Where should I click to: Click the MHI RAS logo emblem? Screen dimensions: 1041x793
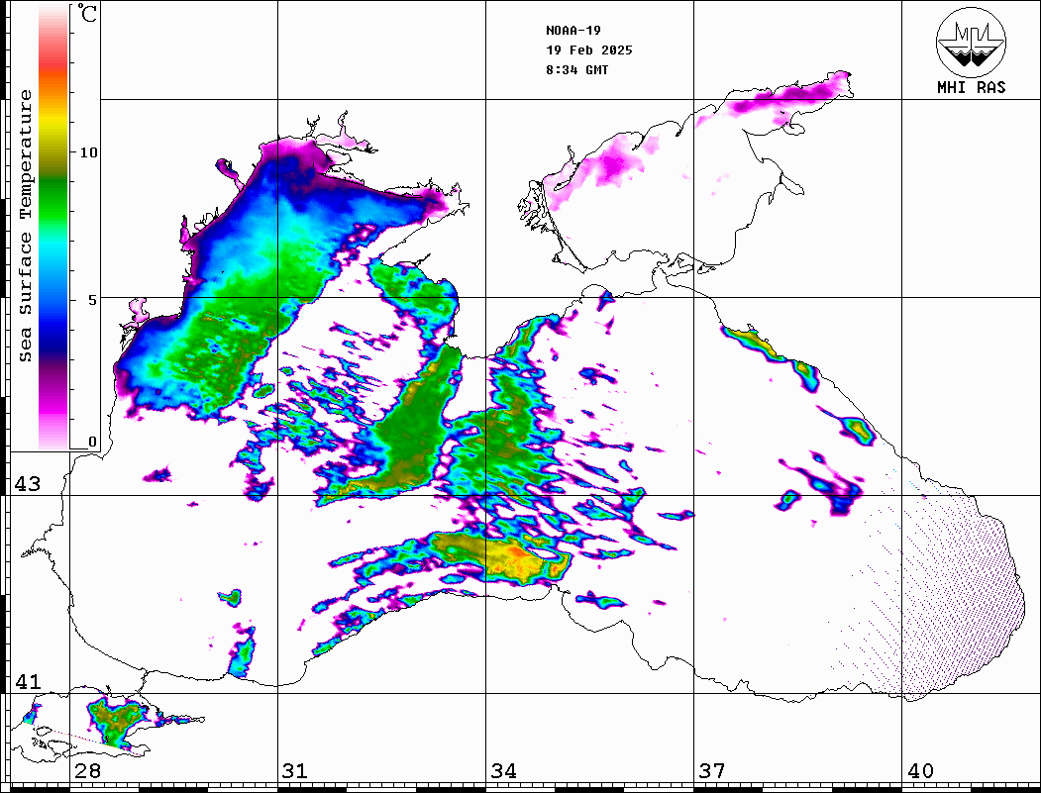pyautogui.click(x=971, y=42)
